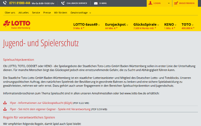Click download icon for Sei nicht dein eigener Gegner flyer
The width and height of the screenshot is (201, 126).
point(5,109)
